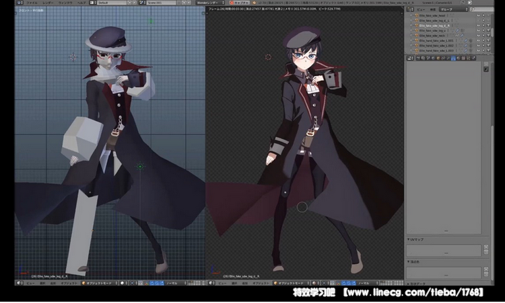Switch to the Object Data mesh tab
The image size is (505, 303).
[453, 58]
